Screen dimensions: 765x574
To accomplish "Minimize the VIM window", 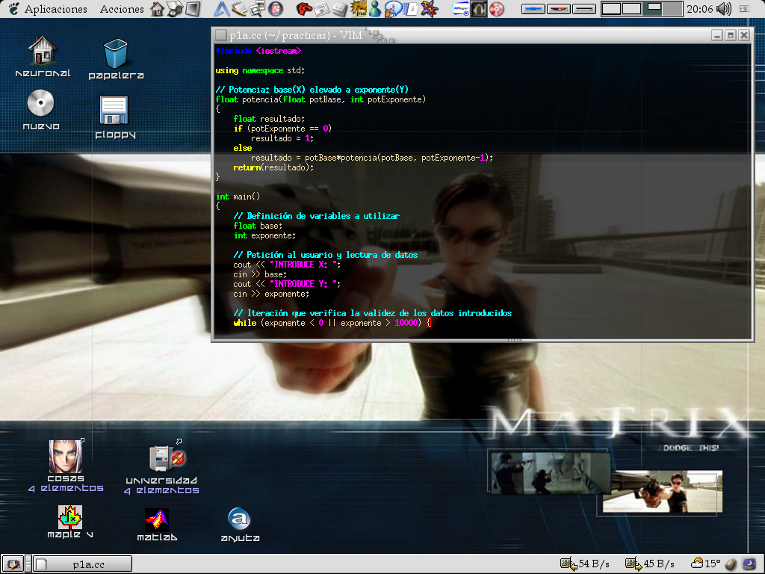I will pyautogui.click(x=716, y=35).
